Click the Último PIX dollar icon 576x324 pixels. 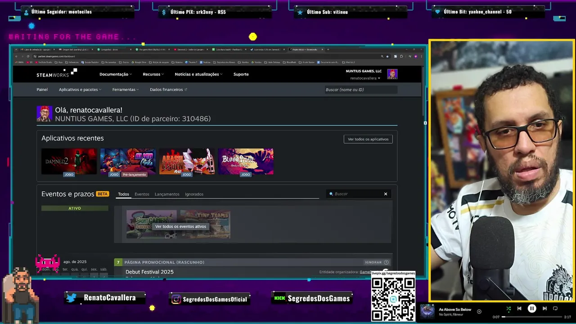click(x=164, y=12)
